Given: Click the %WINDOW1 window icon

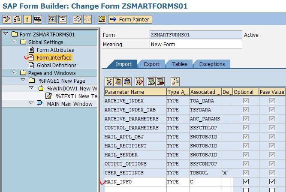Looking at the screenshot, I should [x=40, y=88].
